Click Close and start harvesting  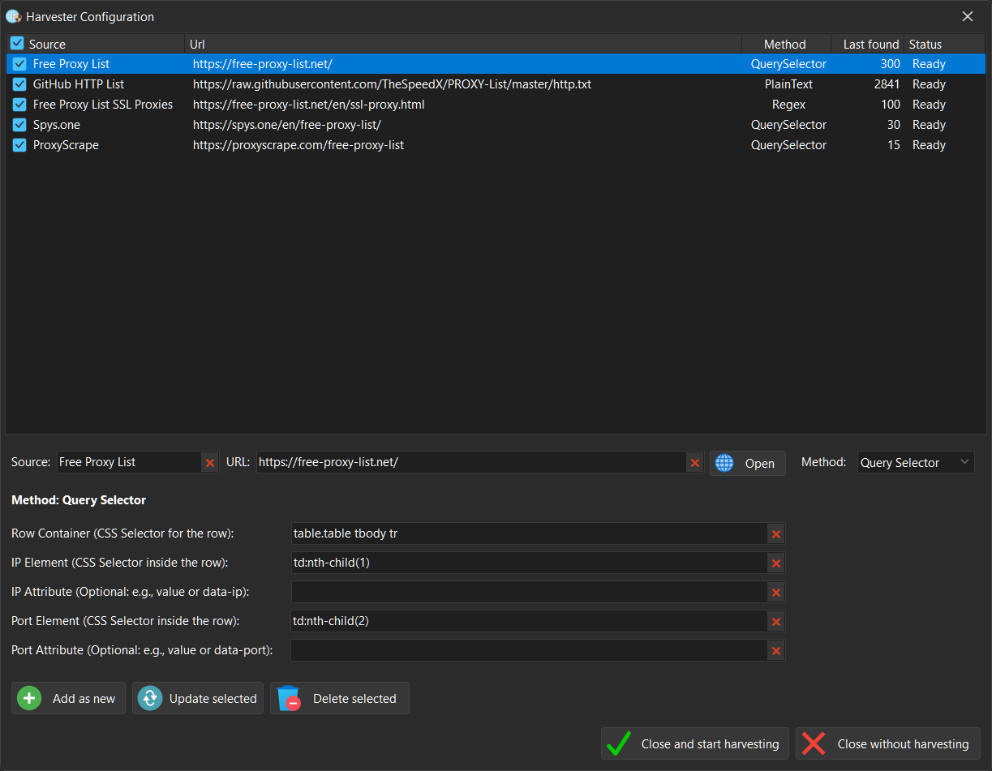pyautogui.click(x=694, y=743)
